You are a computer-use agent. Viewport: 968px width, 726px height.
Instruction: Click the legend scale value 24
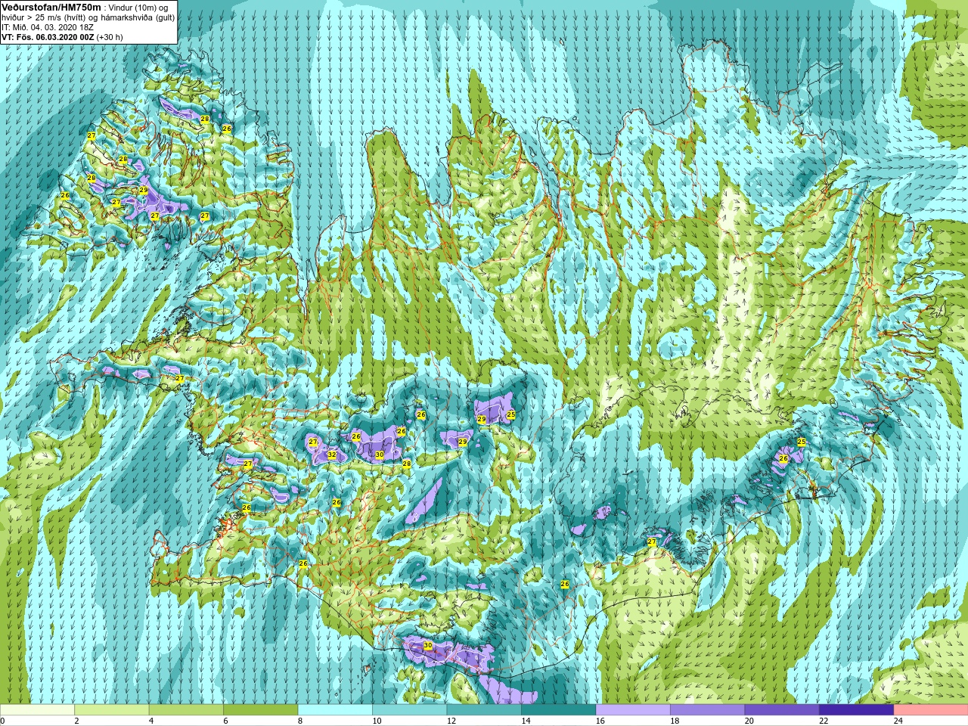click(x=898, y=721)
